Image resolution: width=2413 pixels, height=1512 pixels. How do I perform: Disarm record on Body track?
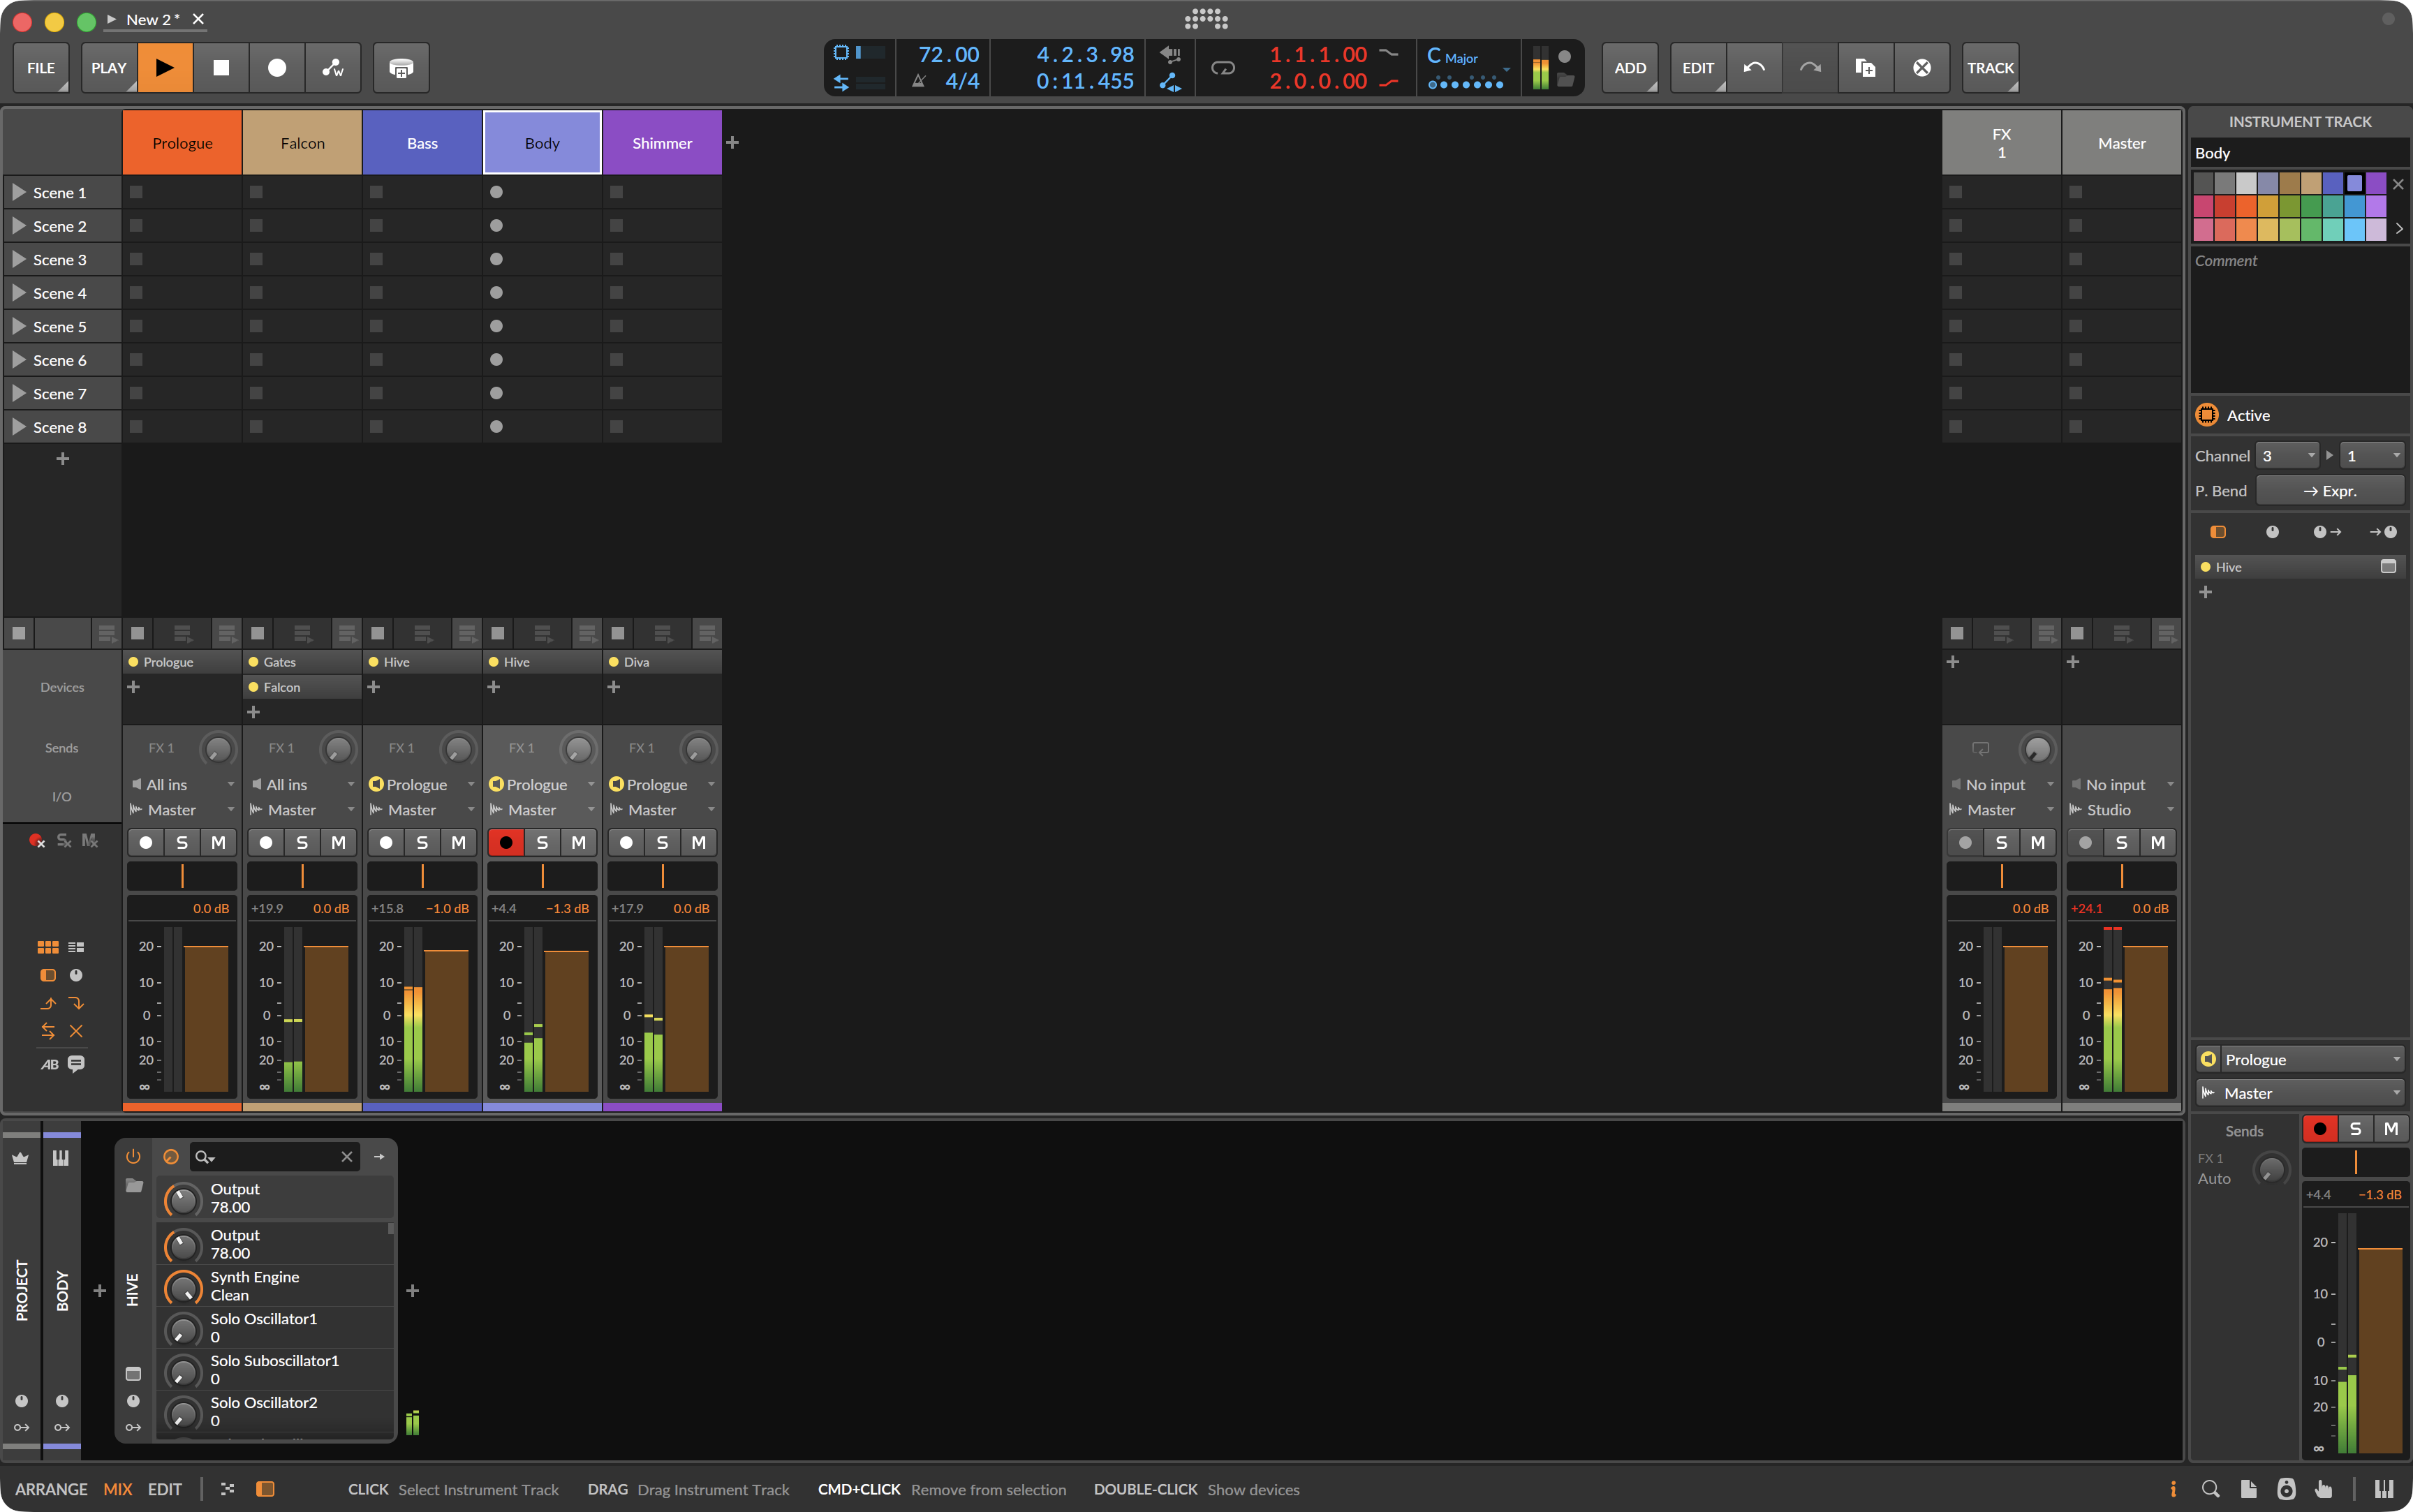coord(506,843)
